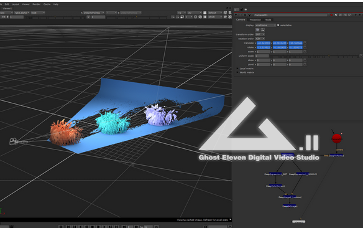
Task: Click the Camera001 node name field
Action: pos(290,15)
